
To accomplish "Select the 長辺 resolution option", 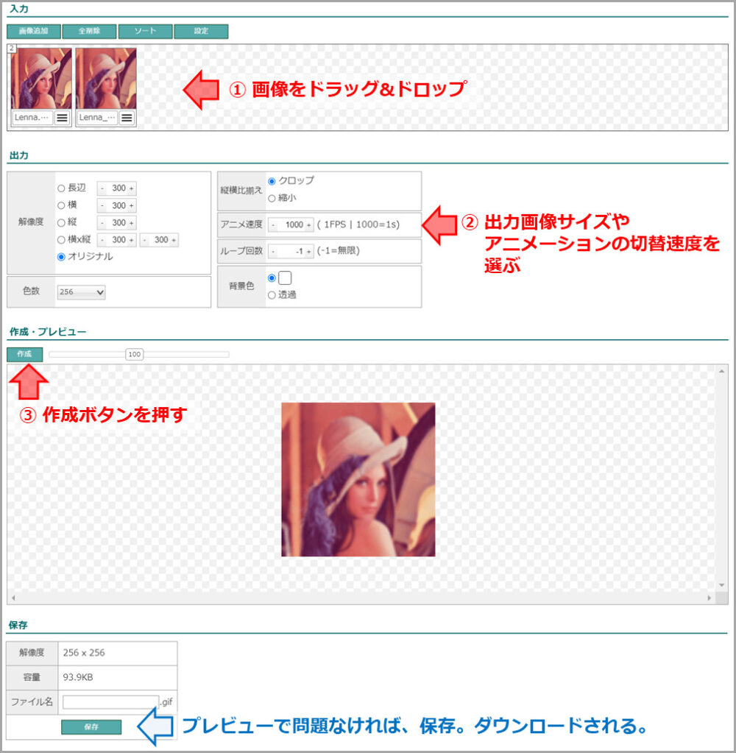I will (x=61, y=188).
